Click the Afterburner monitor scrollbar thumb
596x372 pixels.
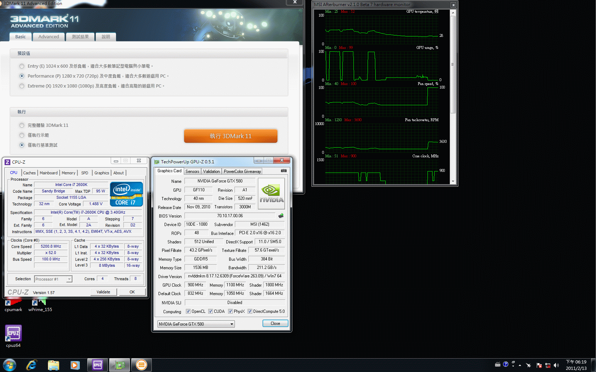pos(453,64)
